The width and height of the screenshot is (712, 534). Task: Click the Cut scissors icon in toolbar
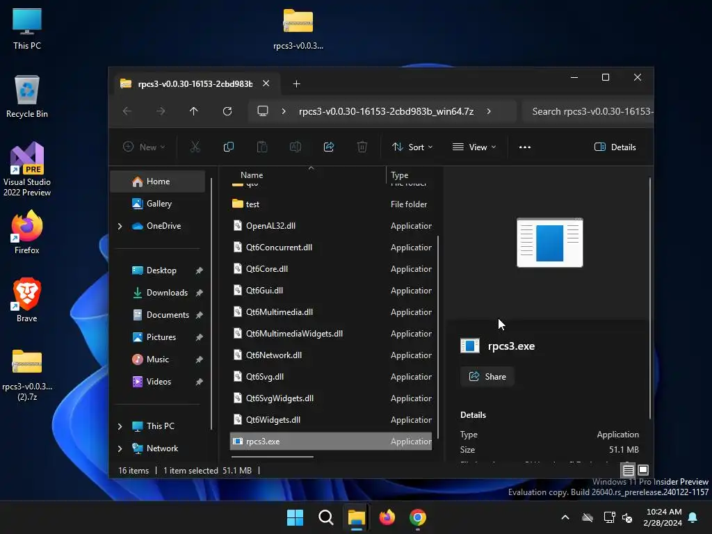pyautogui.click(x=195, y=147)
